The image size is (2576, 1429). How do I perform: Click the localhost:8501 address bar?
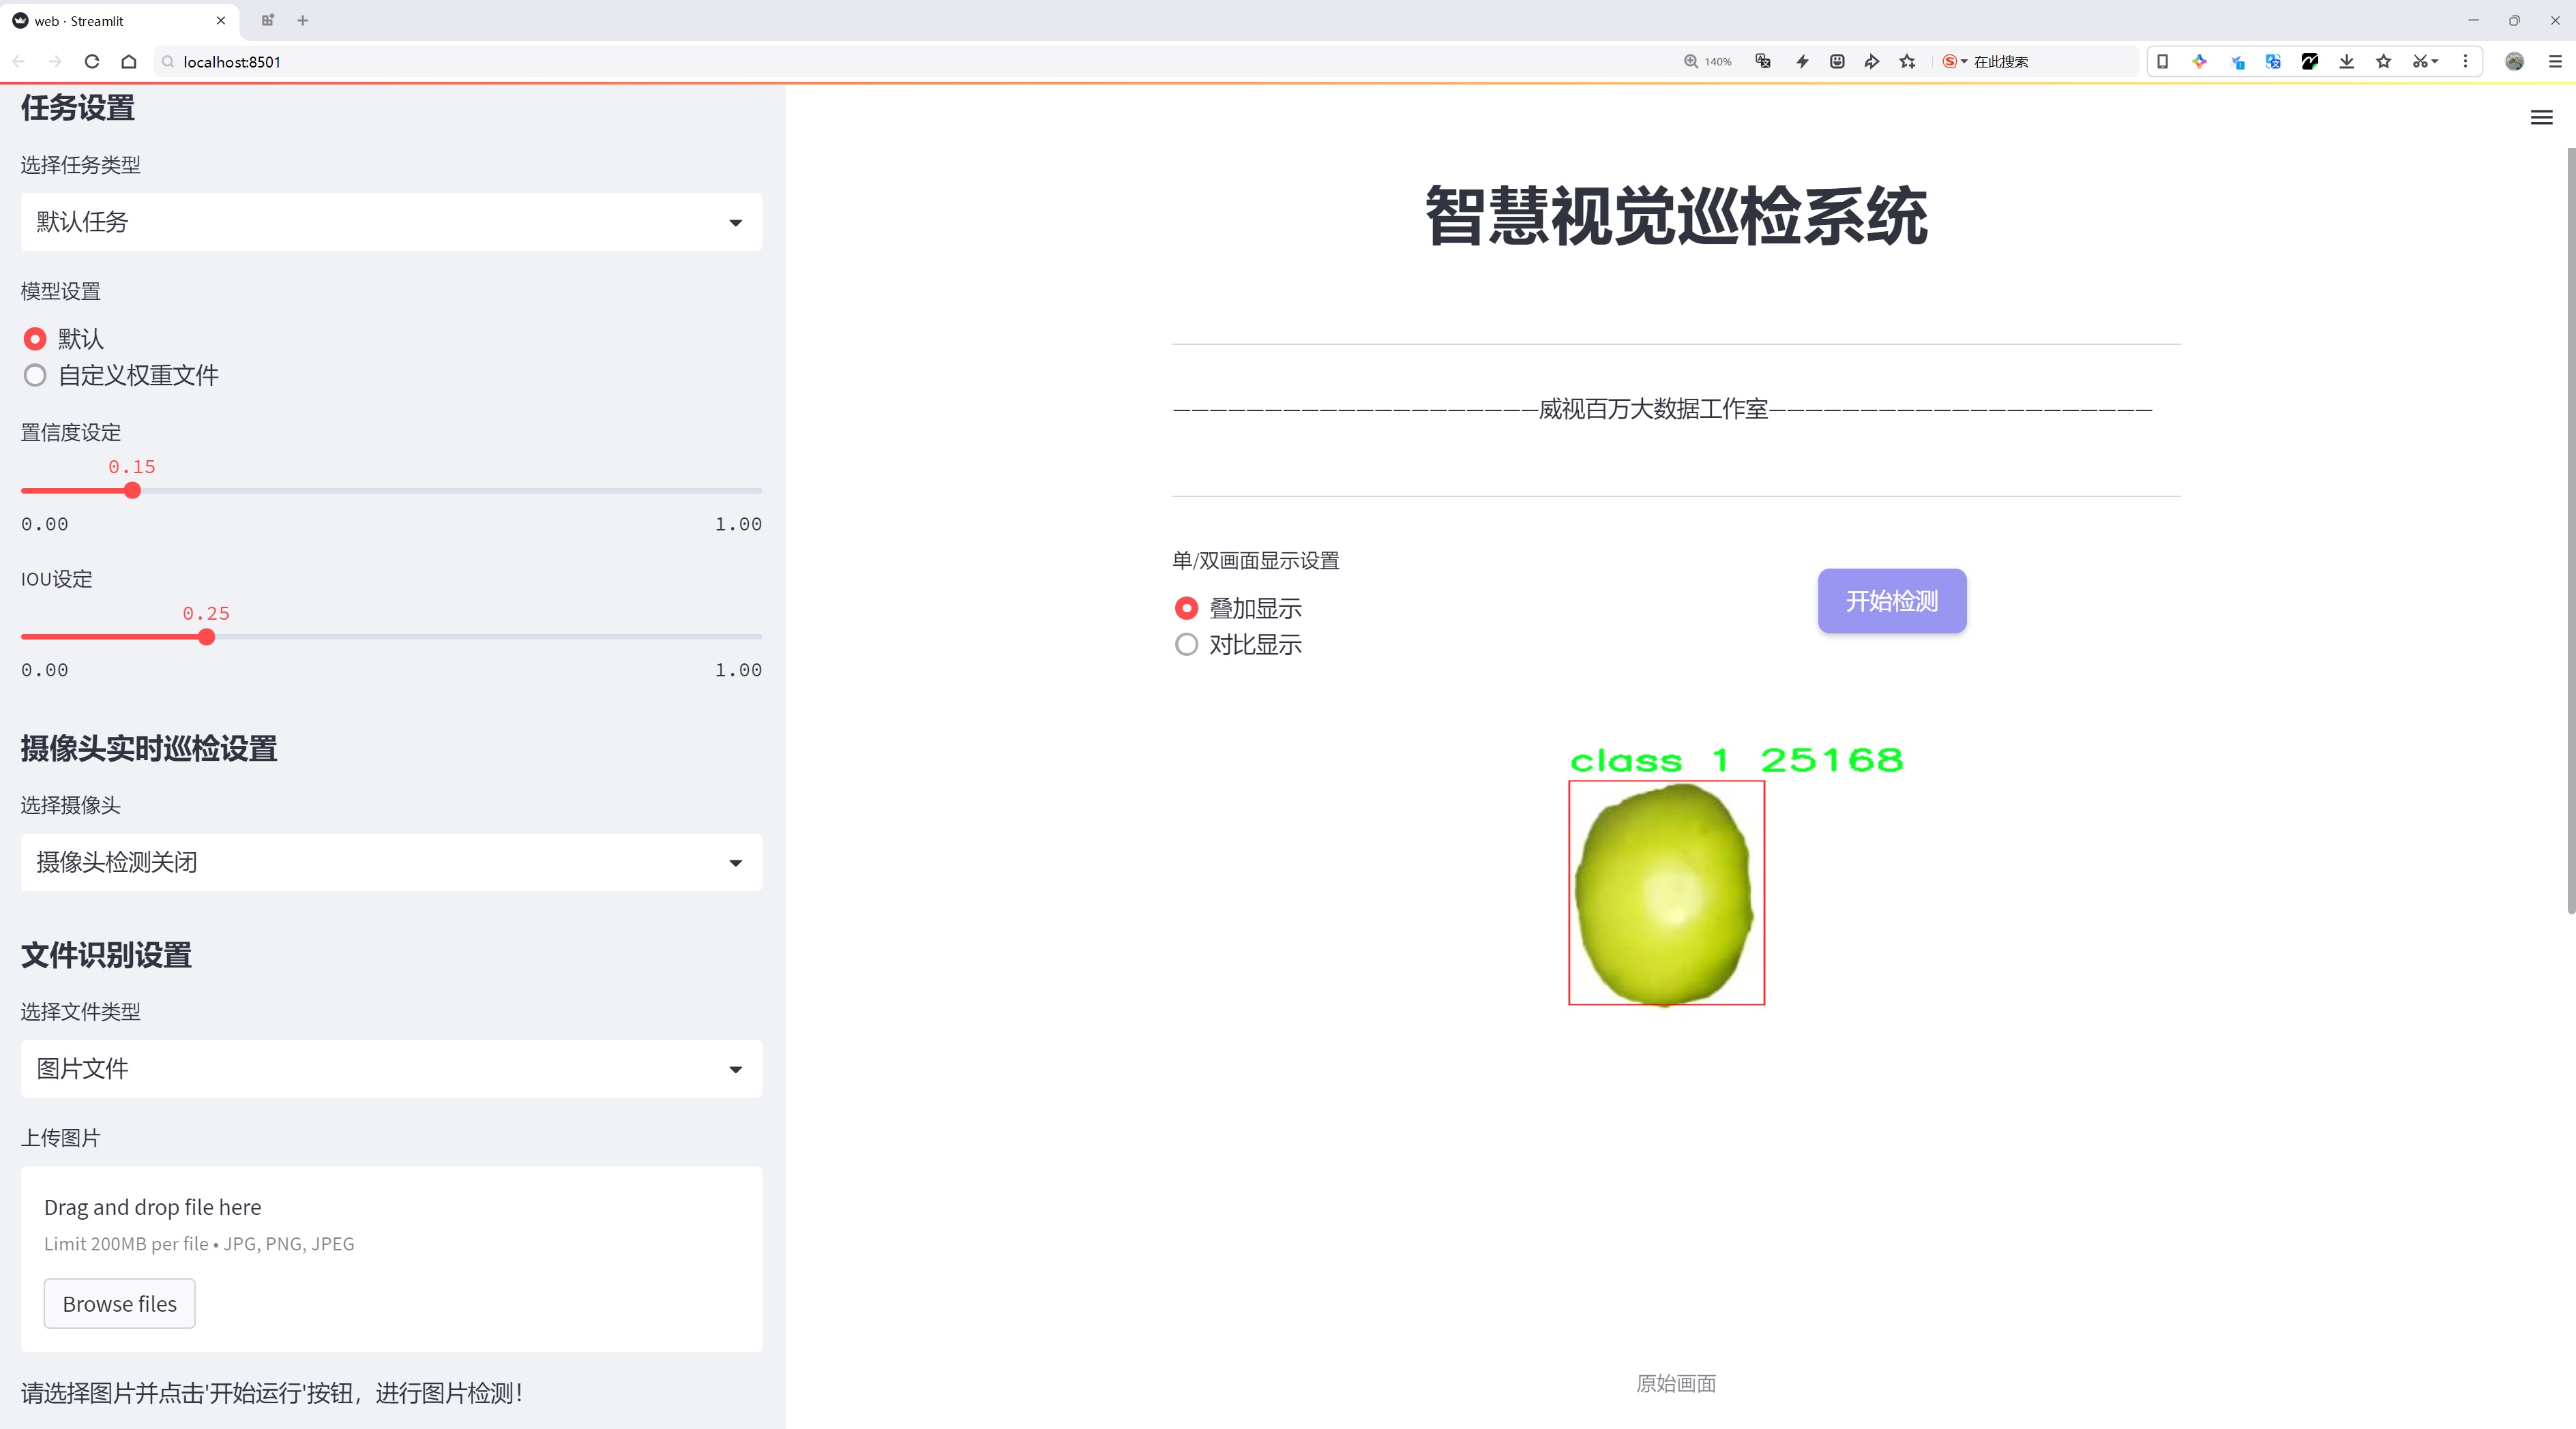[900, 61]
